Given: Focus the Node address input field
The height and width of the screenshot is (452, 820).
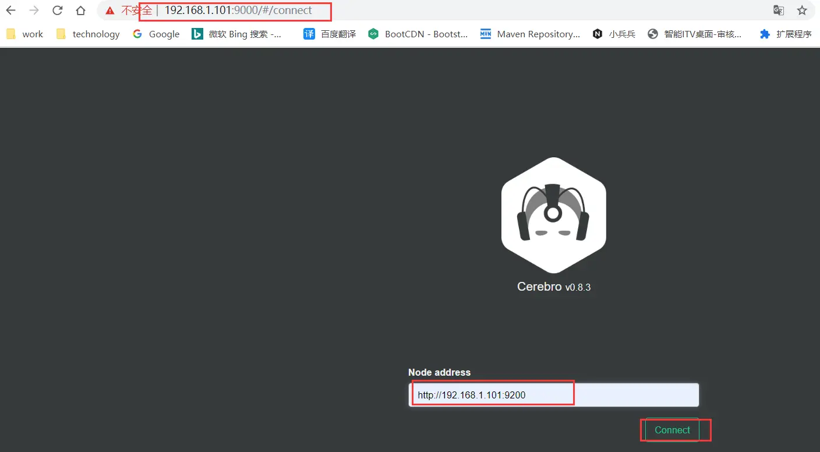Looking at the screenshot, I should tap(553, 395).
